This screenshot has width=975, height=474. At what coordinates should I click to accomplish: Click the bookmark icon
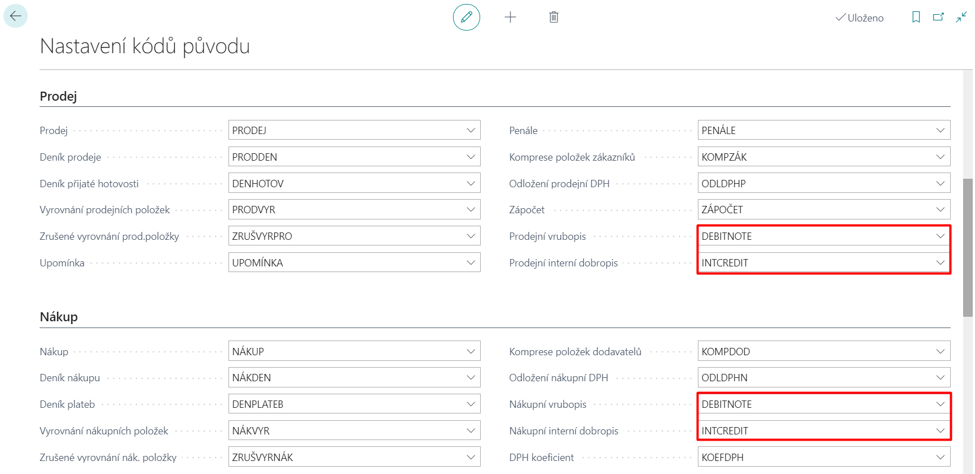click(916, 17)
